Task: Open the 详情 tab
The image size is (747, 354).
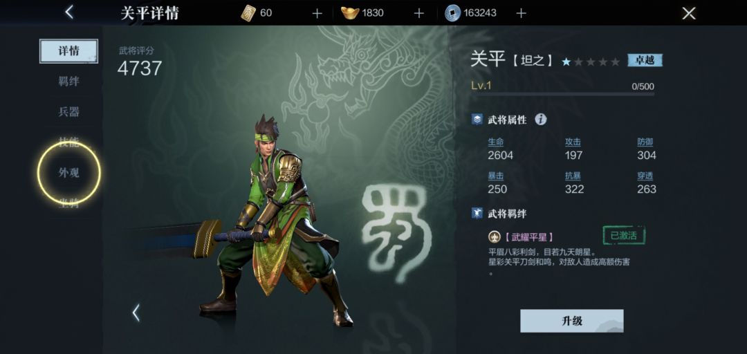Action: pos(68,51)
